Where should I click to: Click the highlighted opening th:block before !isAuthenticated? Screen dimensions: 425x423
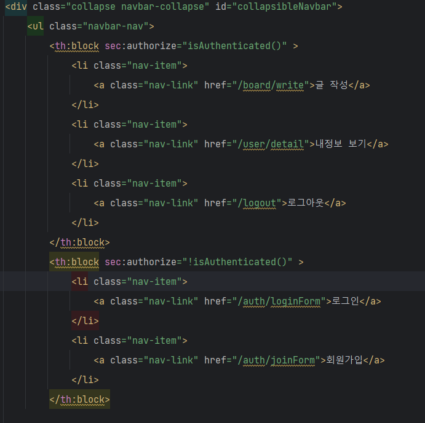(x=74, y=262)
